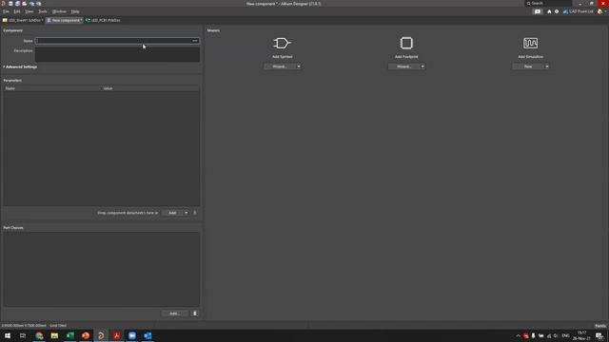The height and width of the screenshot is (342, 609).
Task: Switch to New component tab
Action: pyautogui.click(x=65, y=20)
